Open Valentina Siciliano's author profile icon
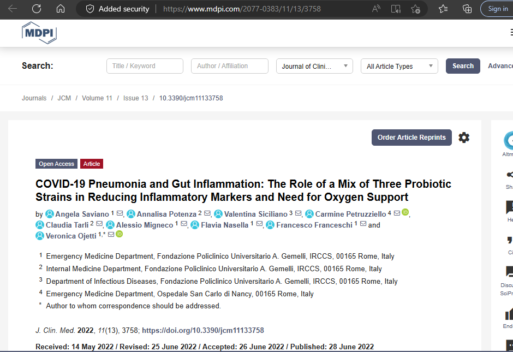This screenshot has height=352, width=513. 218,214
